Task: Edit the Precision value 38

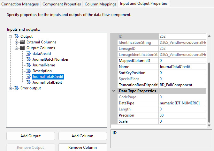Action: (x=182, y=115)
